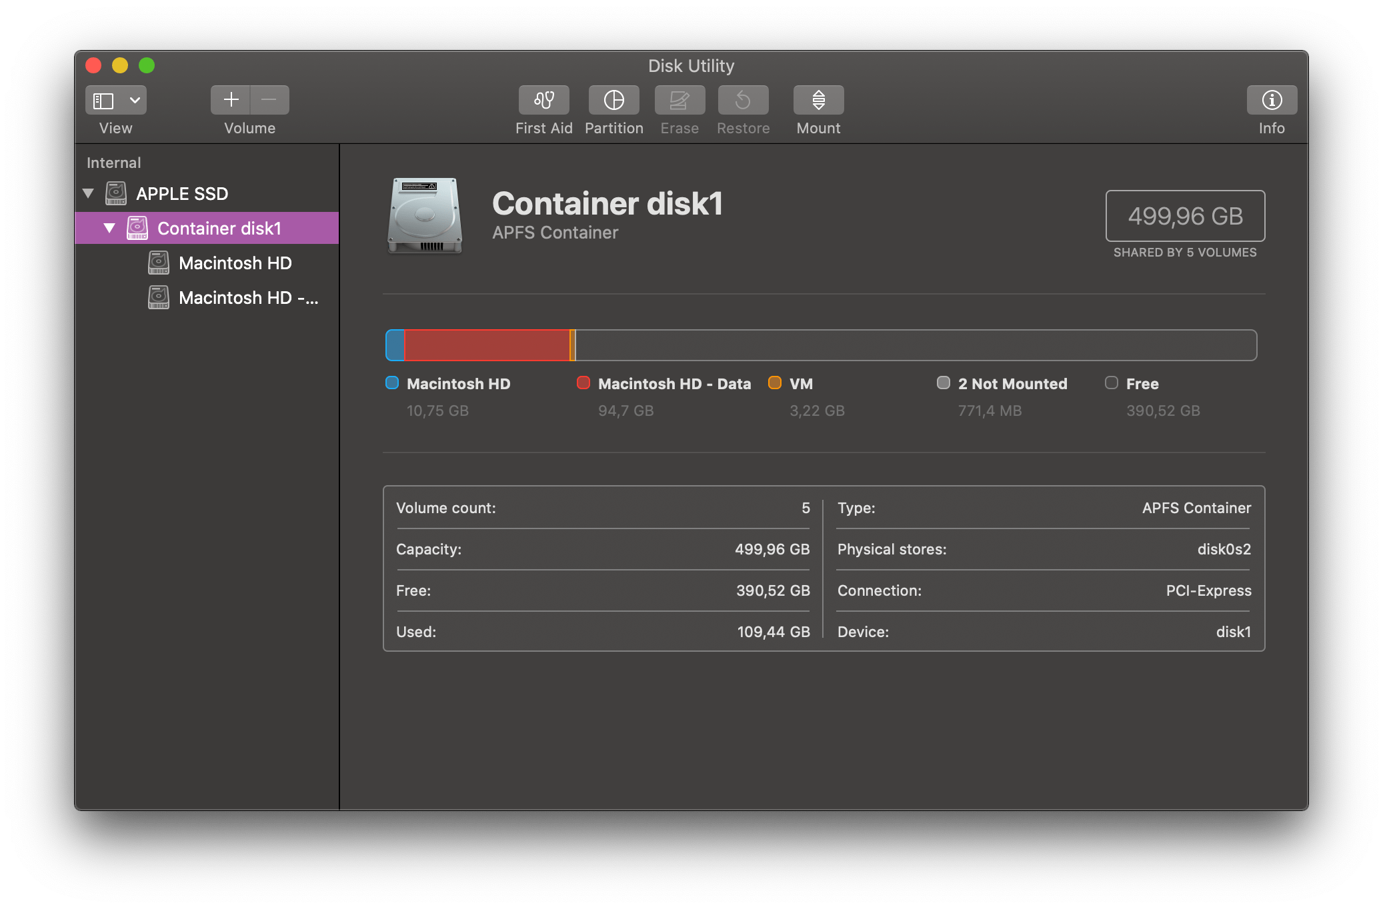Select the truncated Macintosh HD - Data volume

[x=248, y=298]
